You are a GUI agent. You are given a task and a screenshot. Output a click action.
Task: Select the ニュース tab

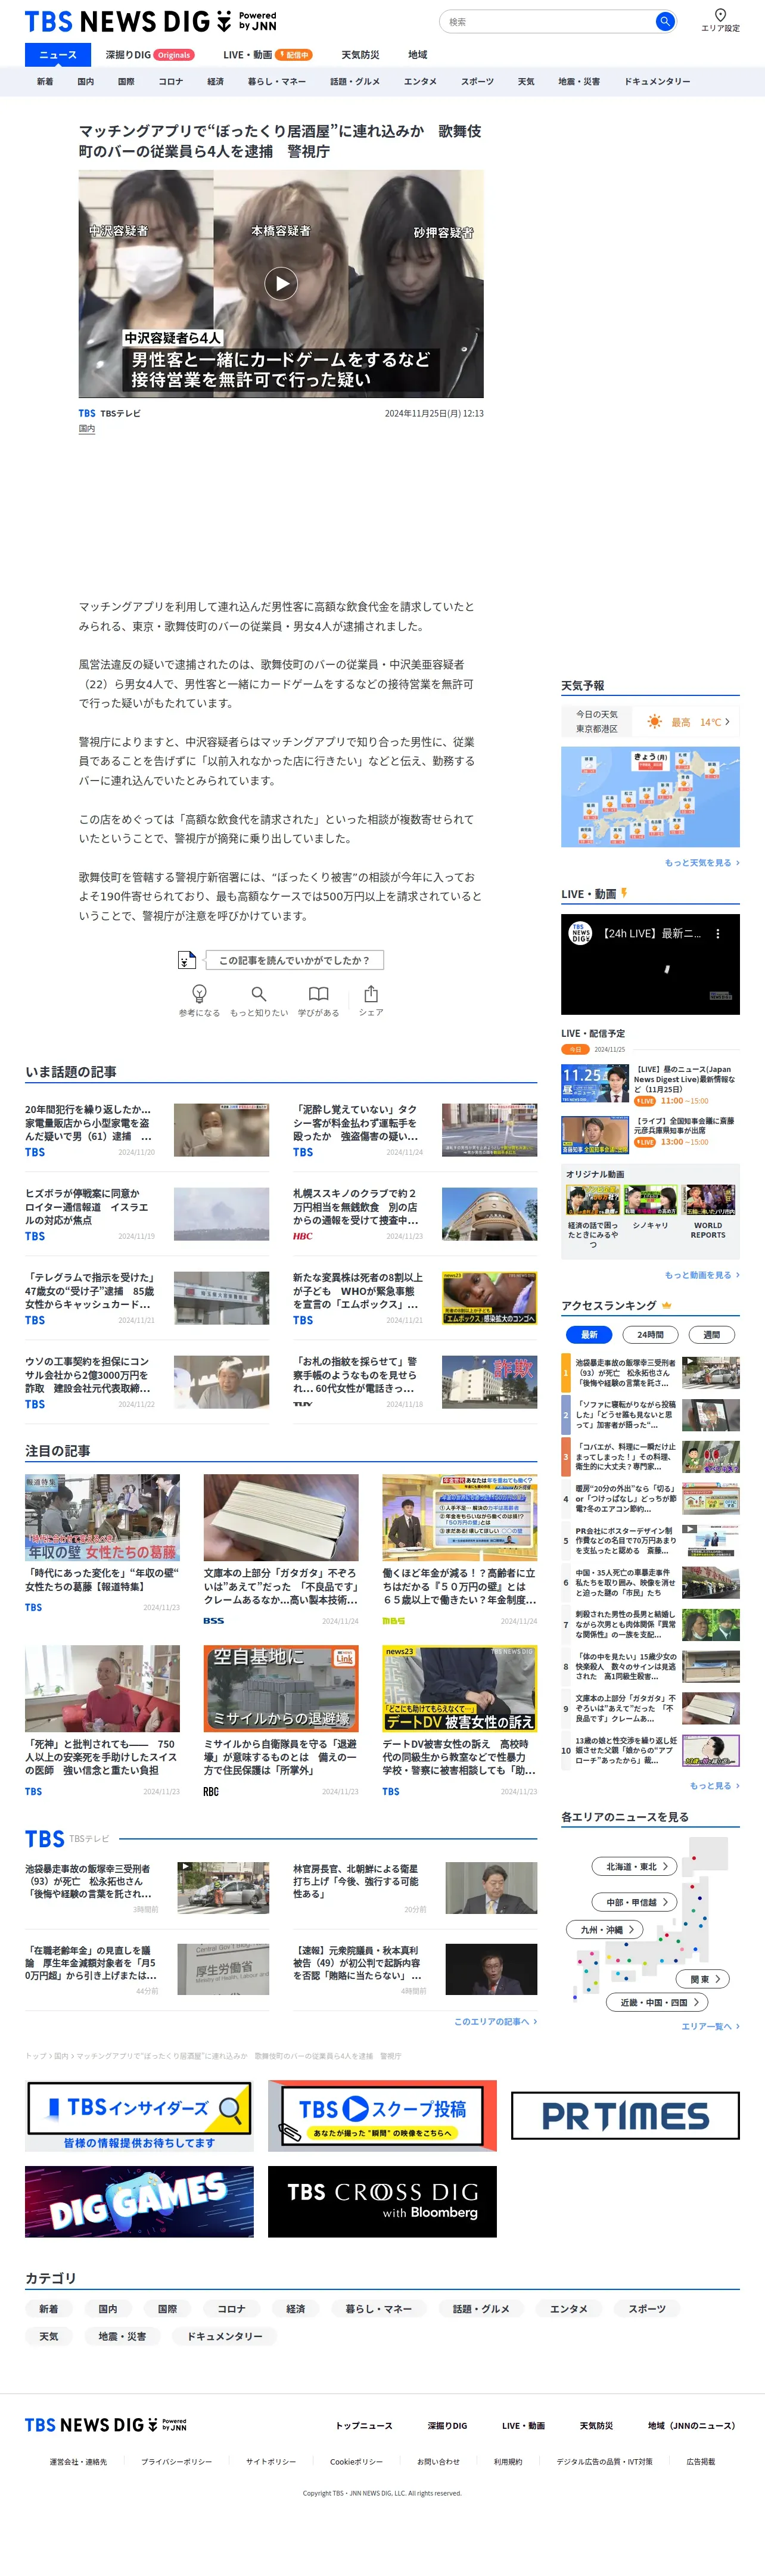click(58, 55)
